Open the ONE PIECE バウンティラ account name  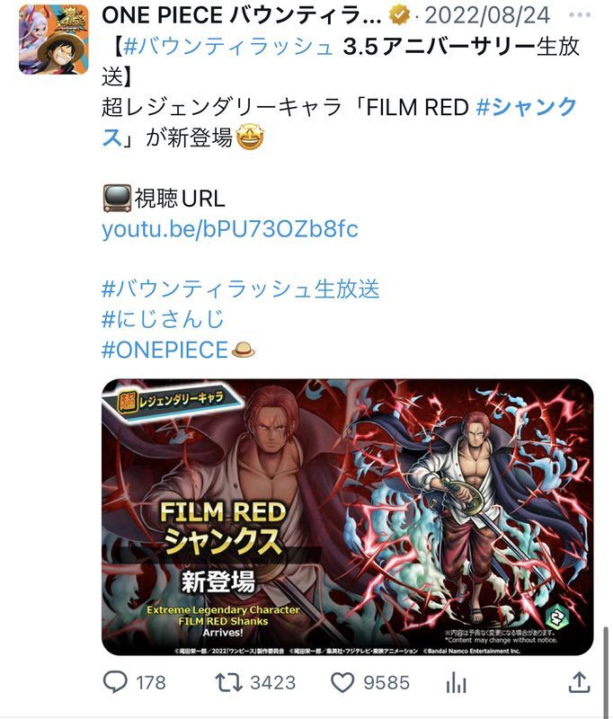[x=242, y=15]
